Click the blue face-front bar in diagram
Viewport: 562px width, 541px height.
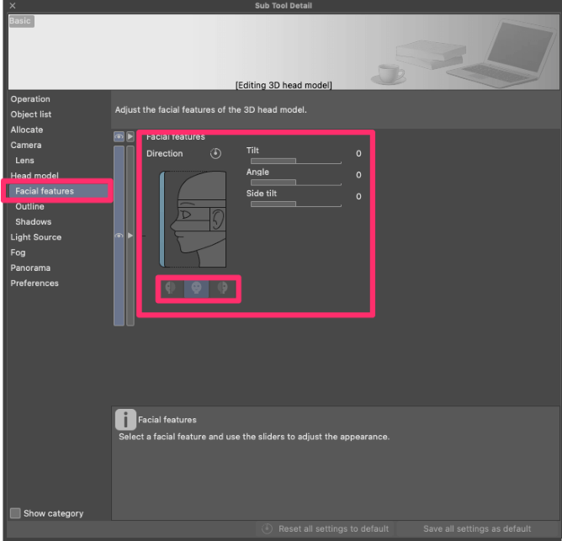[x=162, y=219]
